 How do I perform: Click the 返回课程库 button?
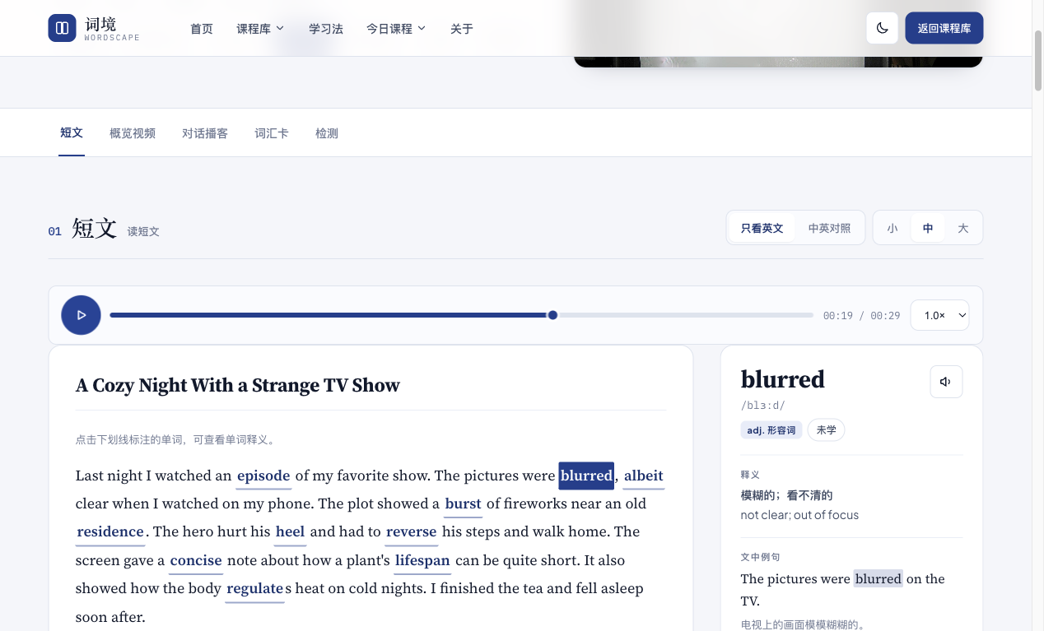pos(944,28)
